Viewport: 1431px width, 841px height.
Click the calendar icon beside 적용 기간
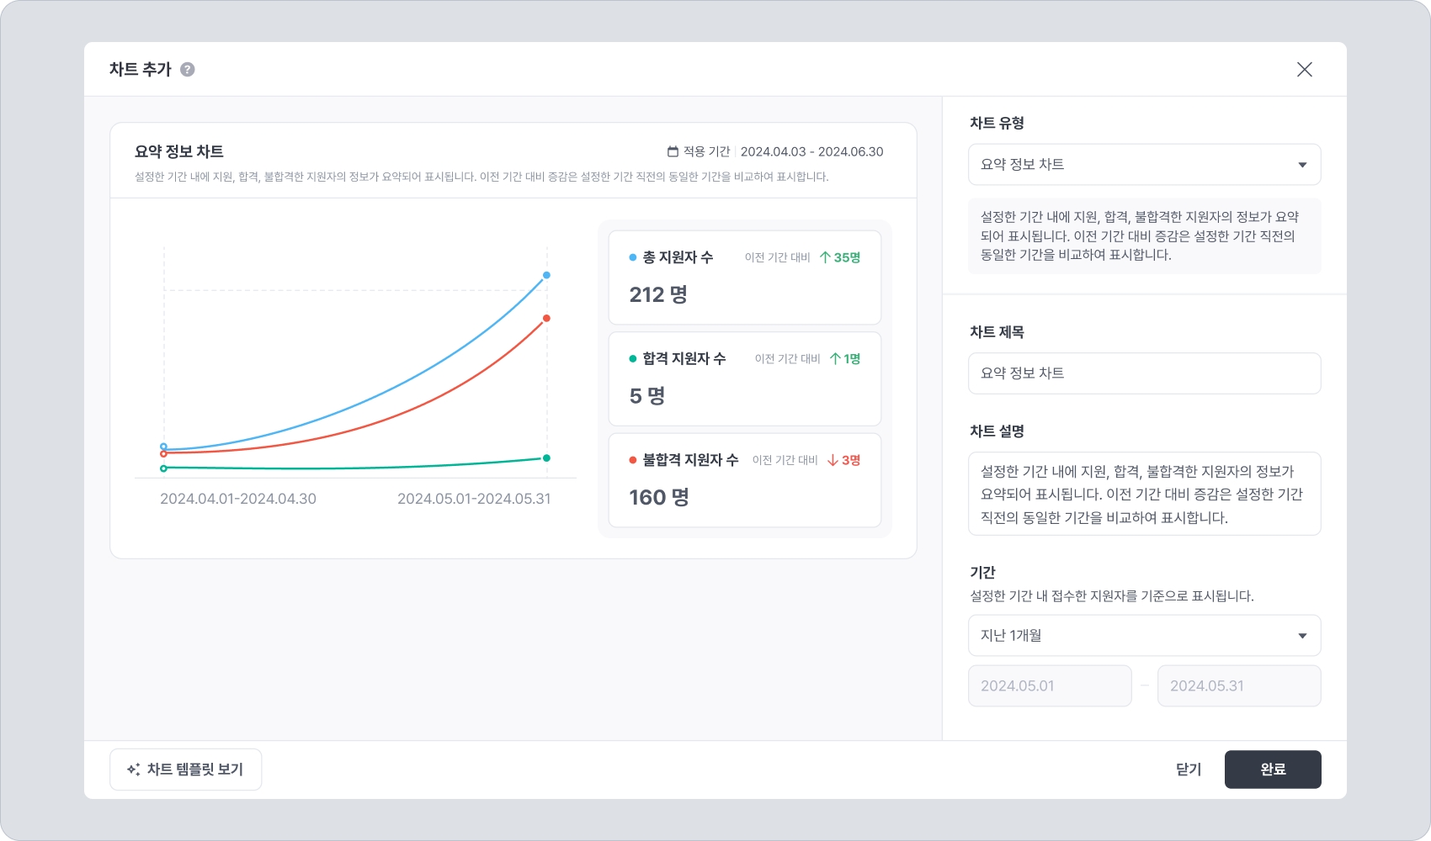coord(673,151)
